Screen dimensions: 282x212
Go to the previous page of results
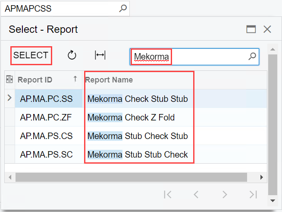click(x=196, y=194)
